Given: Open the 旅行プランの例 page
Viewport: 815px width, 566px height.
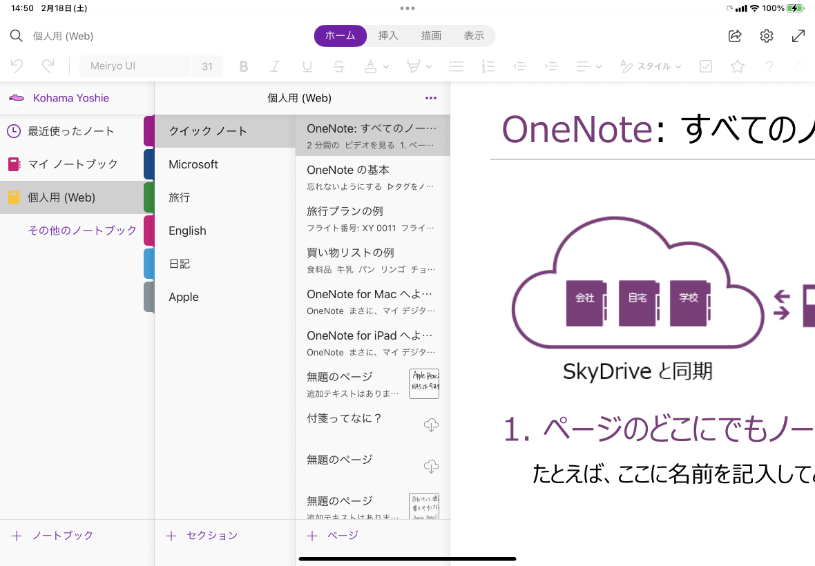Looking at the screenshot, I should [x=372, y=219].
